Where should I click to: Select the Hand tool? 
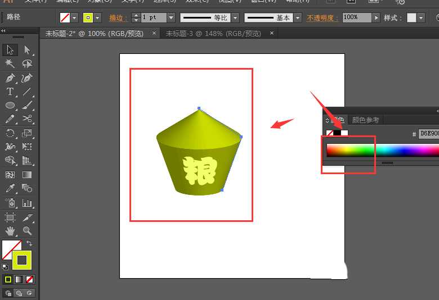10,231
